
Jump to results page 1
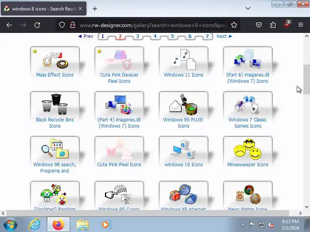point(103,36)
